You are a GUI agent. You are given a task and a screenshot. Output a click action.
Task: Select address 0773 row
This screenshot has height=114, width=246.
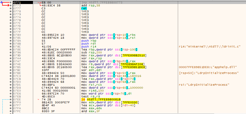pyautogui.click(x=17, y=6)
